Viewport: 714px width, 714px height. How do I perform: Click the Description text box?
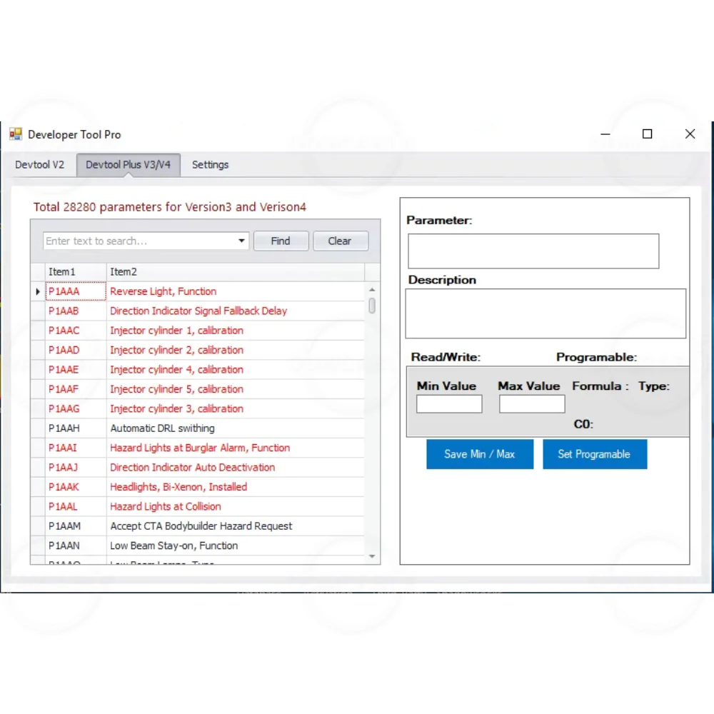click(545, 313)
